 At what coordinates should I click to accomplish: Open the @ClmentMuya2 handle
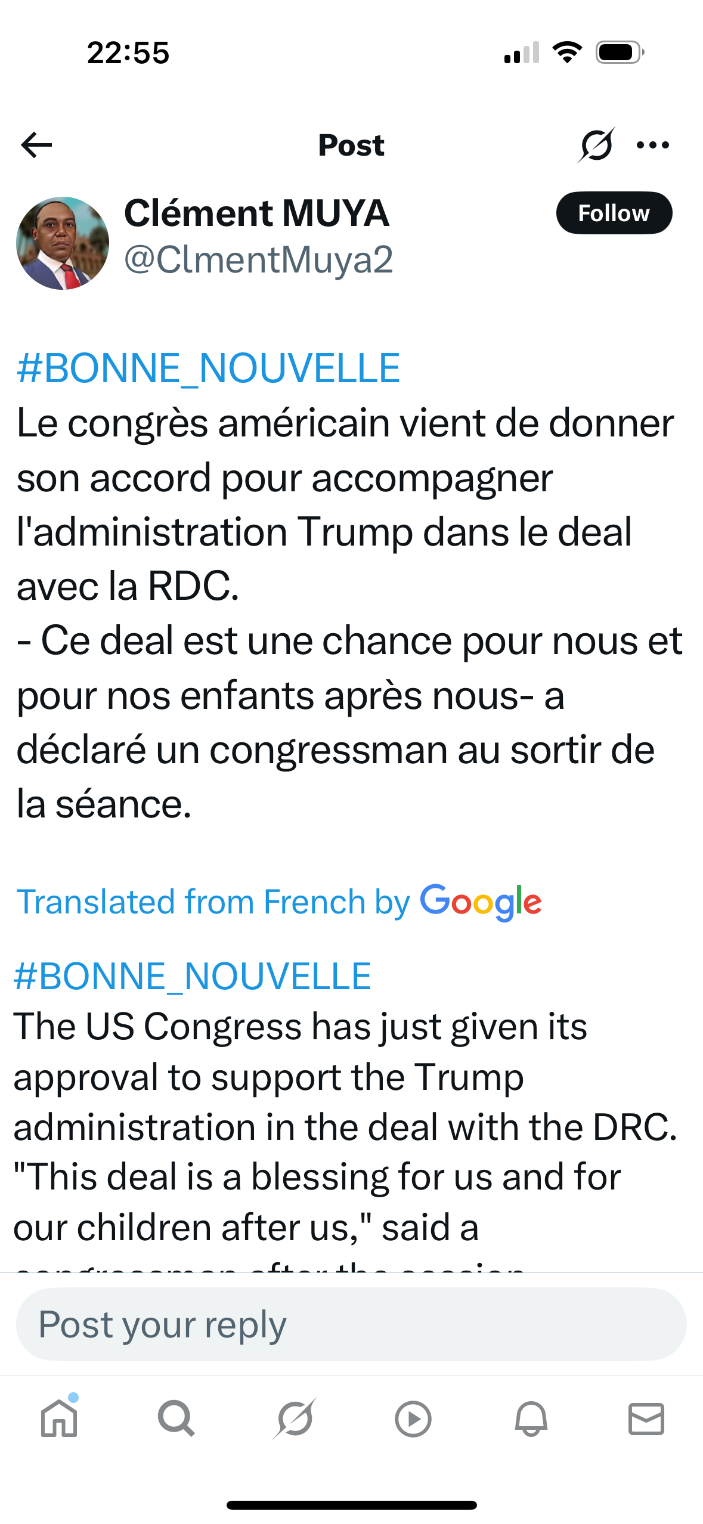(258, 260)
